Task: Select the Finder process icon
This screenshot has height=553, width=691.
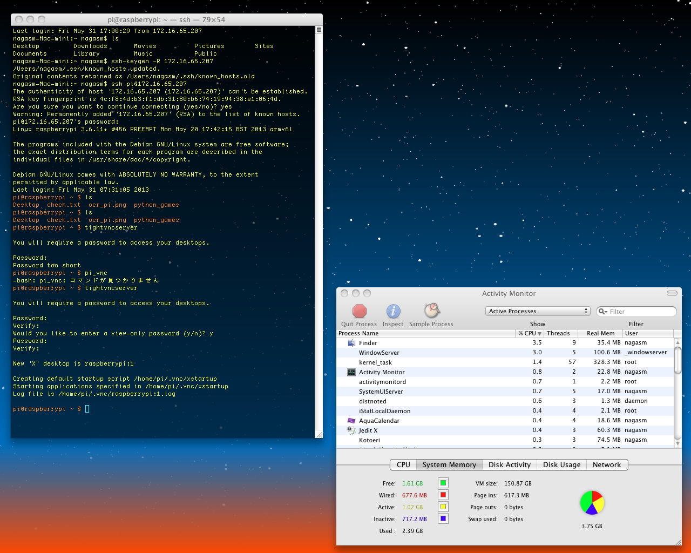Action: click(351, 343)
